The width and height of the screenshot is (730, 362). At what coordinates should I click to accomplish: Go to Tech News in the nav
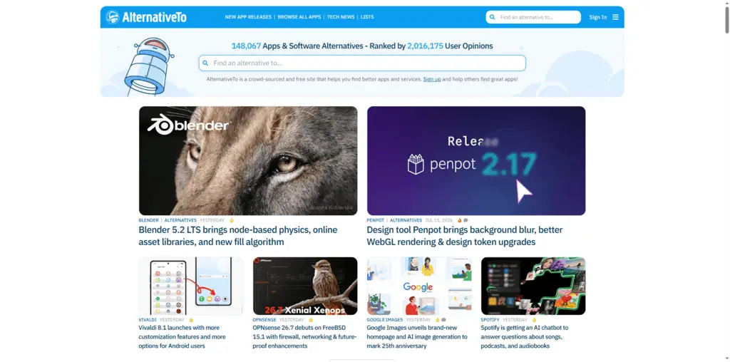(x=341, y=17)
